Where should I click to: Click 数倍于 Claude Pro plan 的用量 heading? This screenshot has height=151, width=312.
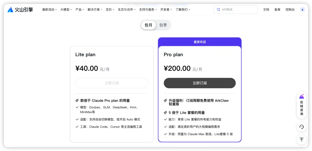pos(105,101)
